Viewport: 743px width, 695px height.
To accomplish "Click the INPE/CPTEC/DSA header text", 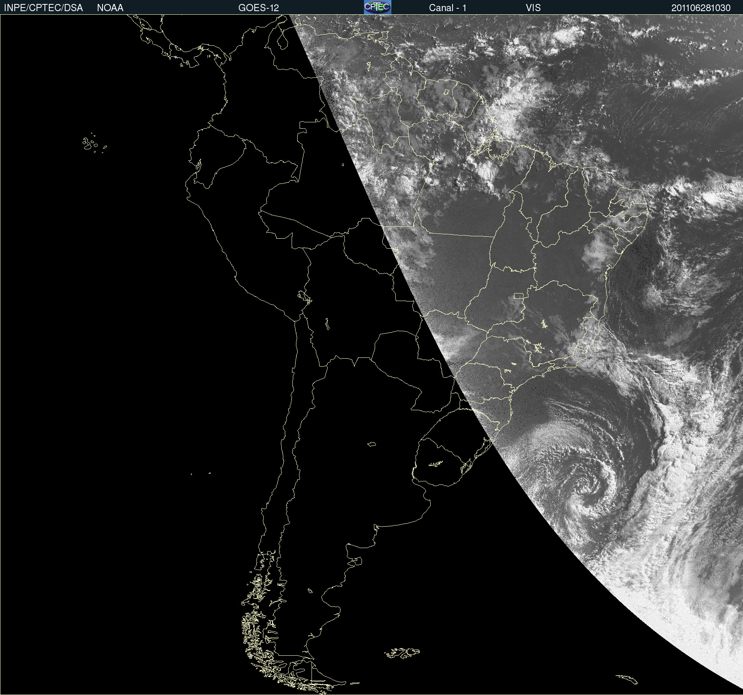I will click(x=43, y=8).
